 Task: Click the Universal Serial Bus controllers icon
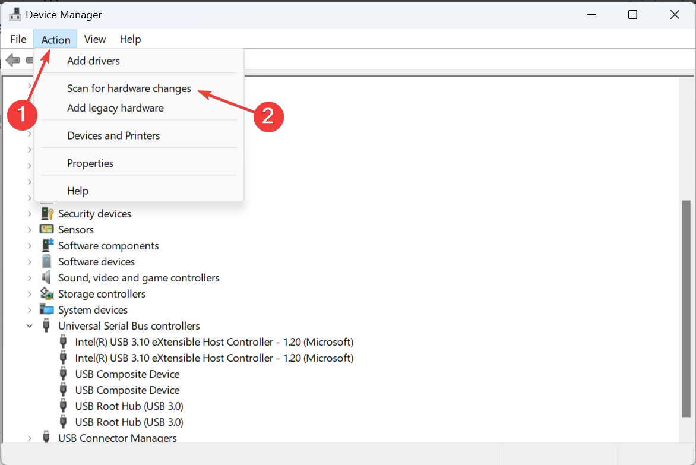click(46, 325)
